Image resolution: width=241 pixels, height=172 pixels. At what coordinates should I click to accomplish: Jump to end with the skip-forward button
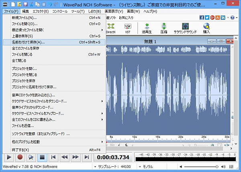pos(86,157)
